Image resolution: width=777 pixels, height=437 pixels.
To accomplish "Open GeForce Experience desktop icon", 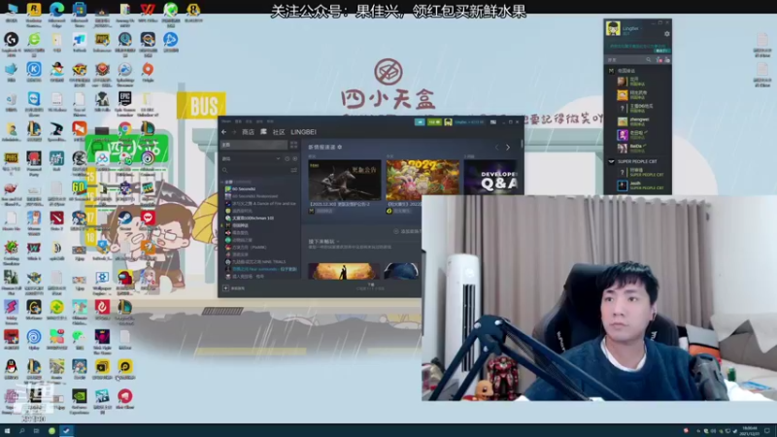I will 80,396.
